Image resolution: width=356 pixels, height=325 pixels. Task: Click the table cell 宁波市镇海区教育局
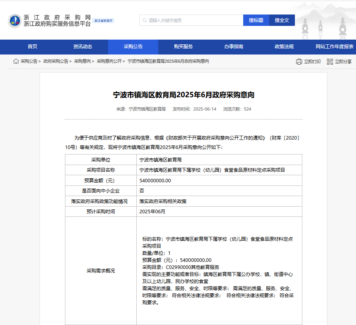point(219,160)
